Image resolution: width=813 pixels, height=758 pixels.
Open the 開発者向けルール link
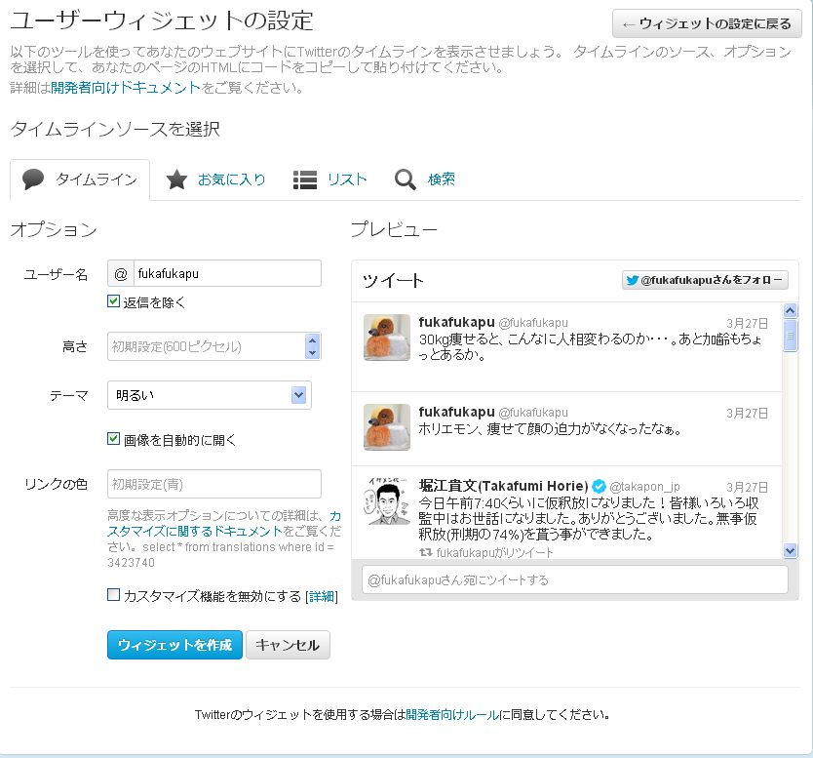tap(452, 715)
